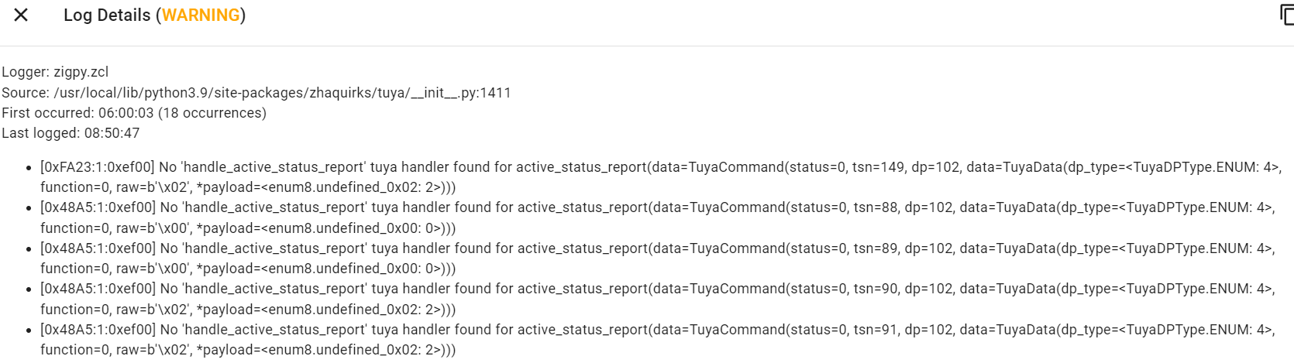Select the orange WARNING level label
Image resolution: width=1294 pixels, height=363 pixels.
coord(201,15)
